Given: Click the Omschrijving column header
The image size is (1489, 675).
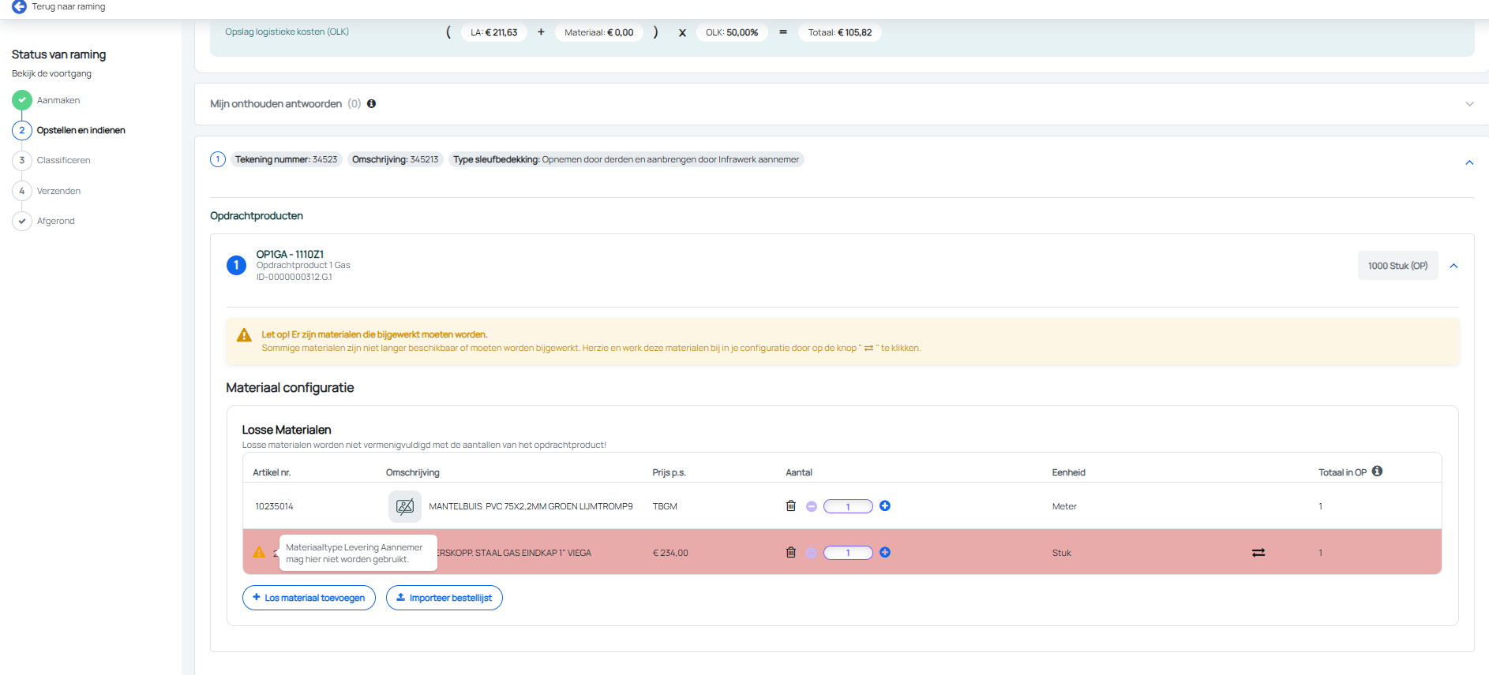Looking at the screenshot, I should [x=412, y=472].
